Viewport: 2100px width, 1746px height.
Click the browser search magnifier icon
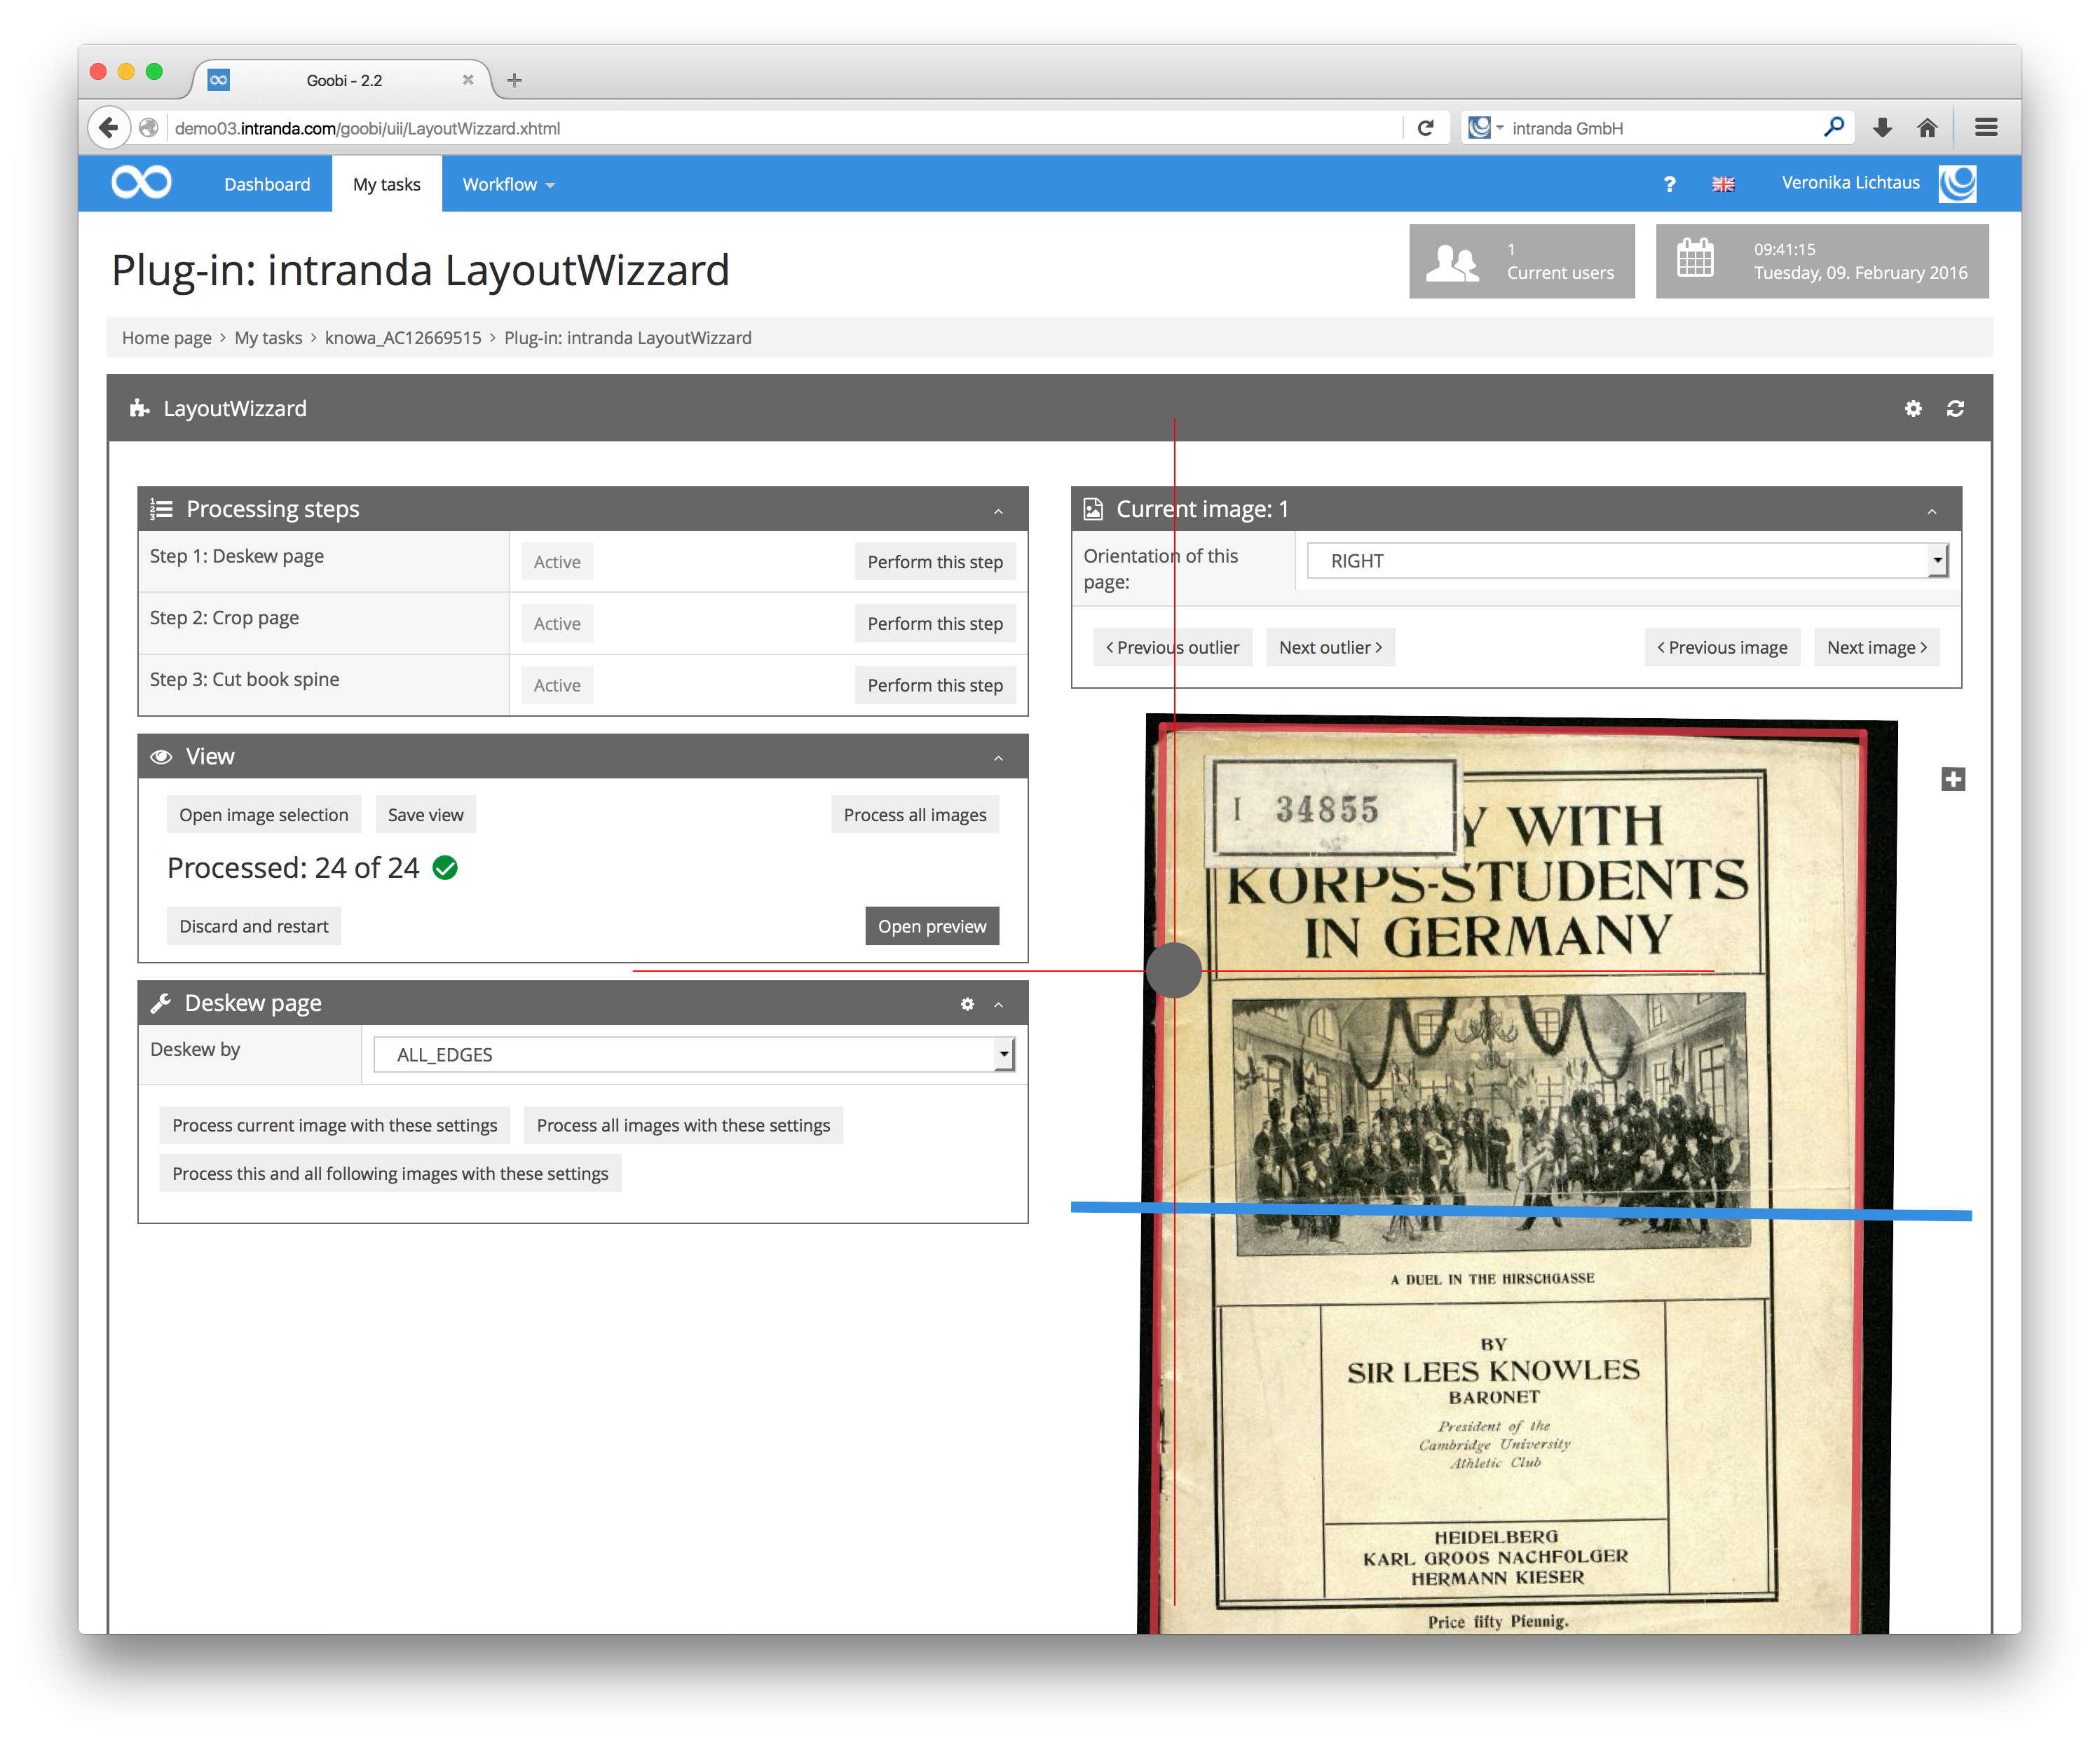pyautogui.click(x=1833, y=127)
